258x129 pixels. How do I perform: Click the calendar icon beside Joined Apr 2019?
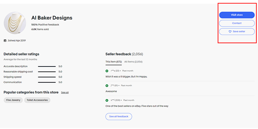pyautogui.click(x=5, y=41)
